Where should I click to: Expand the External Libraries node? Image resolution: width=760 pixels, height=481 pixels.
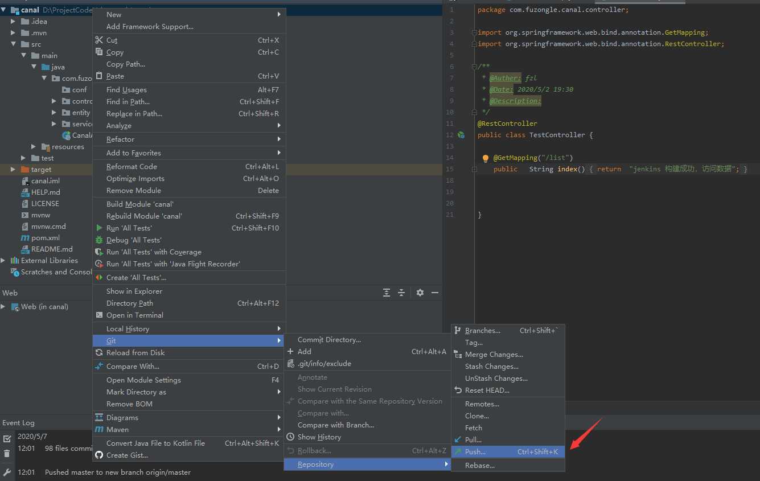coord(3,260)
